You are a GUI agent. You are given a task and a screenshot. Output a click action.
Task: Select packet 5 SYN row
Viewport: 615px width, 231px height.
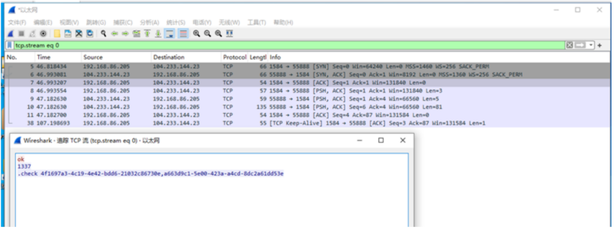(x=307, y=66)
